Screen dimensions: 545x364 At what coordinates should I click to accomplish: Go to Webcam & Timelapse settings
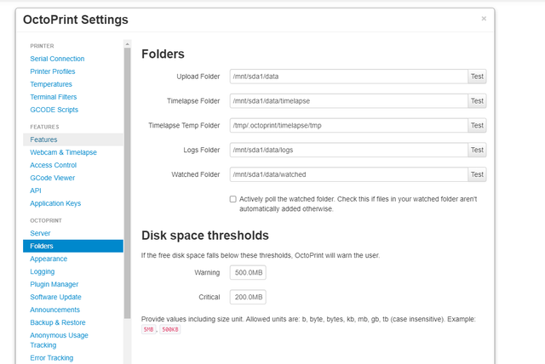(x=63, y=152)
